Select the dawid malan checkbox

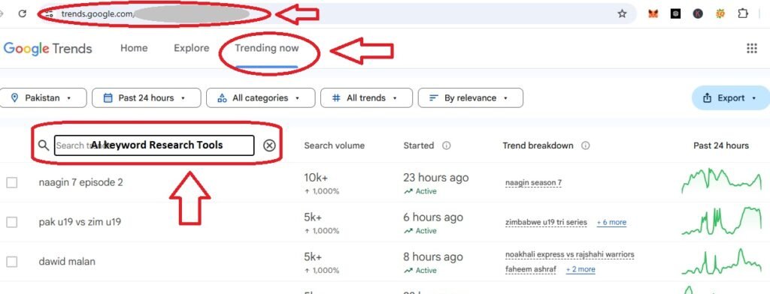12,262
